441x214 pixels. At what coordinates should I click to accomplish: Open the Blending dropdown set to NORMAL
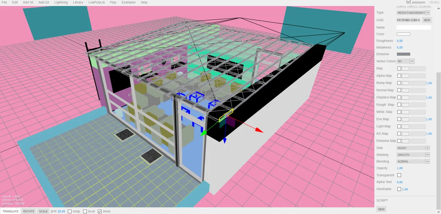coord(413,161)
